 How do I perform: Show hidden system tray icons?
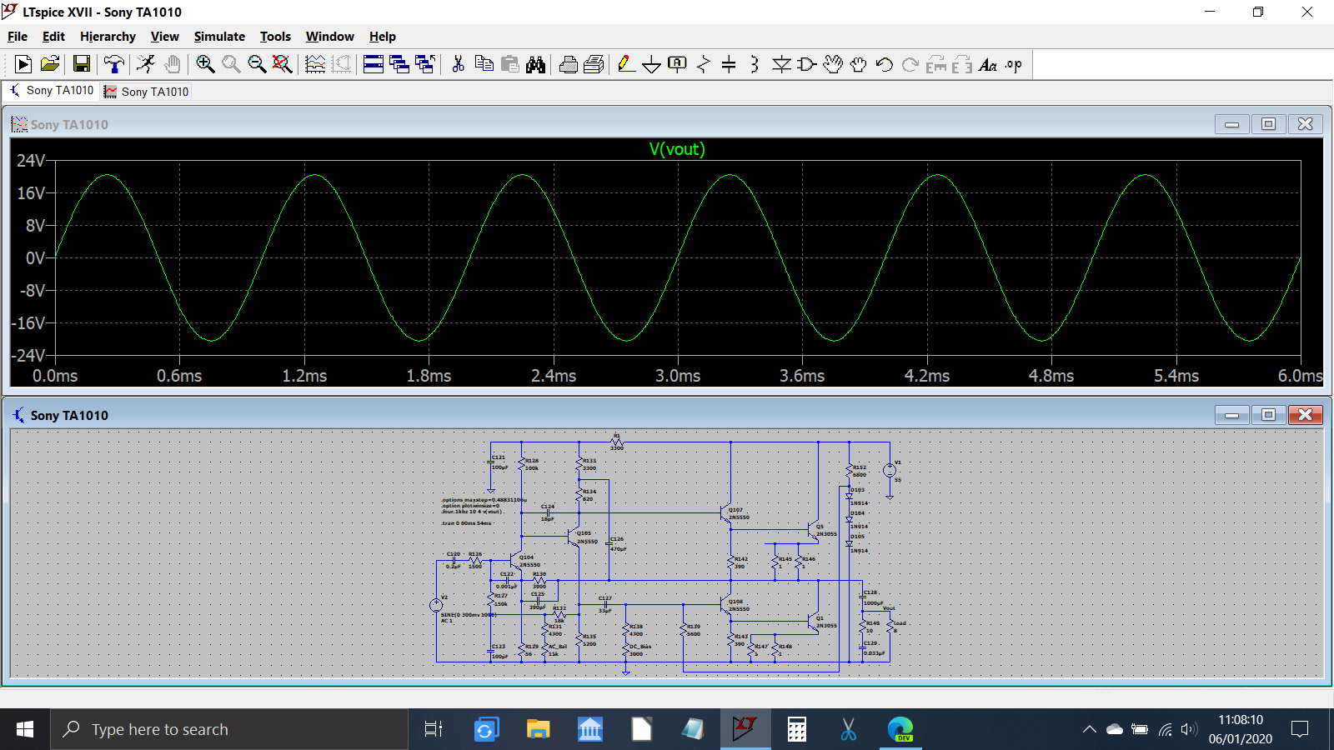1089,729
